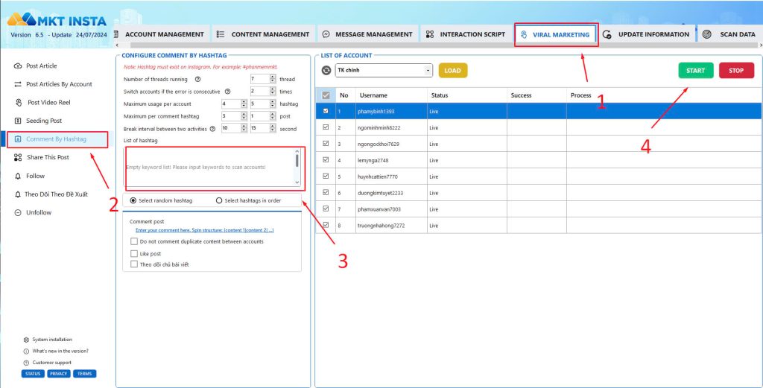Toggle checkbox for ngominhminh8222
The image size is (763, 388).
point(326,127)
